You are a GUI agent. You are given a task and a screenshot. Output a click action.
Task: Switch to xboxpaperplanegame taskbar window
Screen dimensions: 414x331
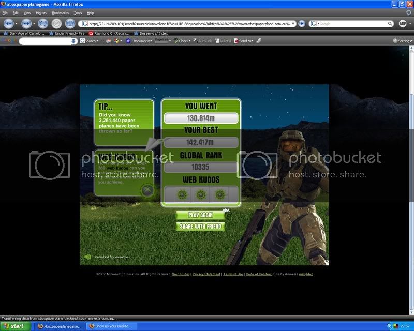point(60,326)
